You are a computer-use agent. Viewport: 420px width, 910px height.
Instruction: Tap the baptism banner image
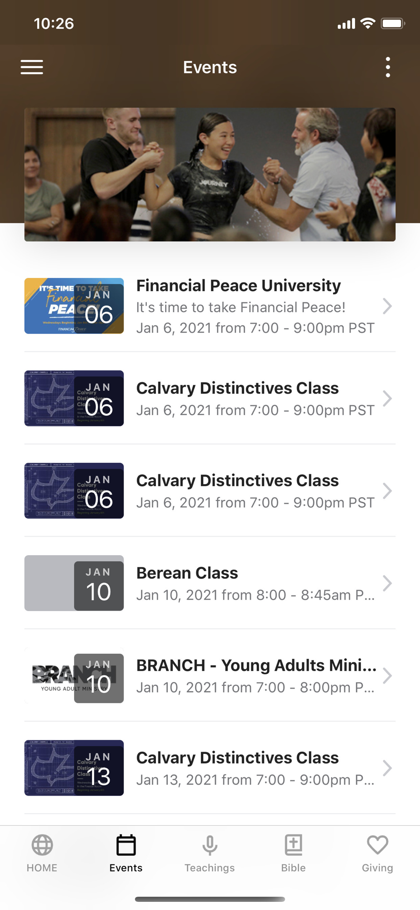pos(210,174)
